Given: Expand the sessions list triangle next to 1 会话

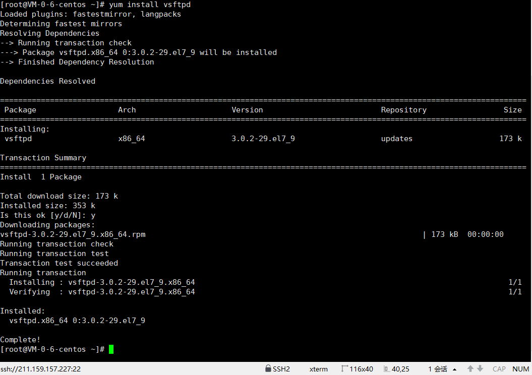Looking at the screenshot, I should click(454, 369).
